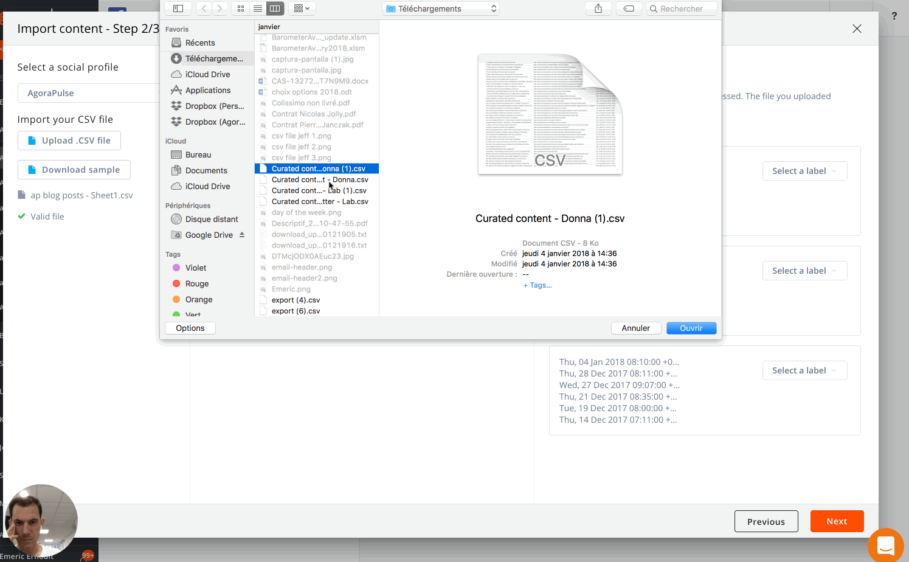Open the Téléchargements folder location popup
Image resolution: width=909 pixels, height=562 pixels.
click(x=441, y=9)
